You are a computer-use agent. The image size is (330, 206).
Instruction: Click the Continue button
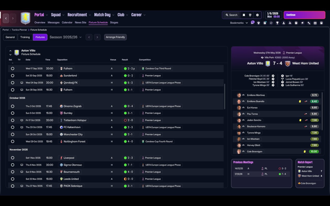point(304,15)
